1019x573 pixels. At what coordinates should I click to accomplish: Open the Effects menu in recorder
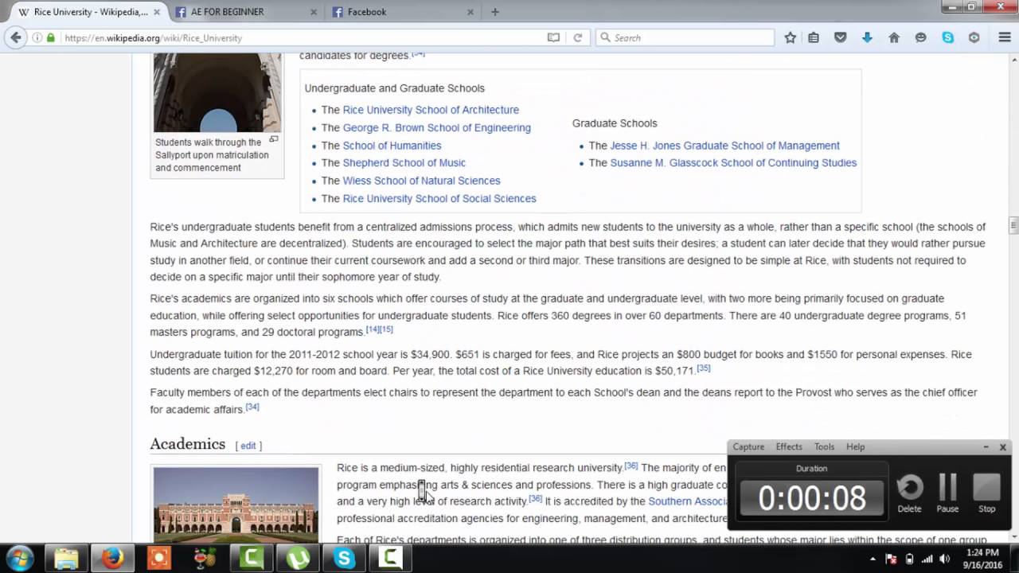pyautogui.click(x=789, y=446)
